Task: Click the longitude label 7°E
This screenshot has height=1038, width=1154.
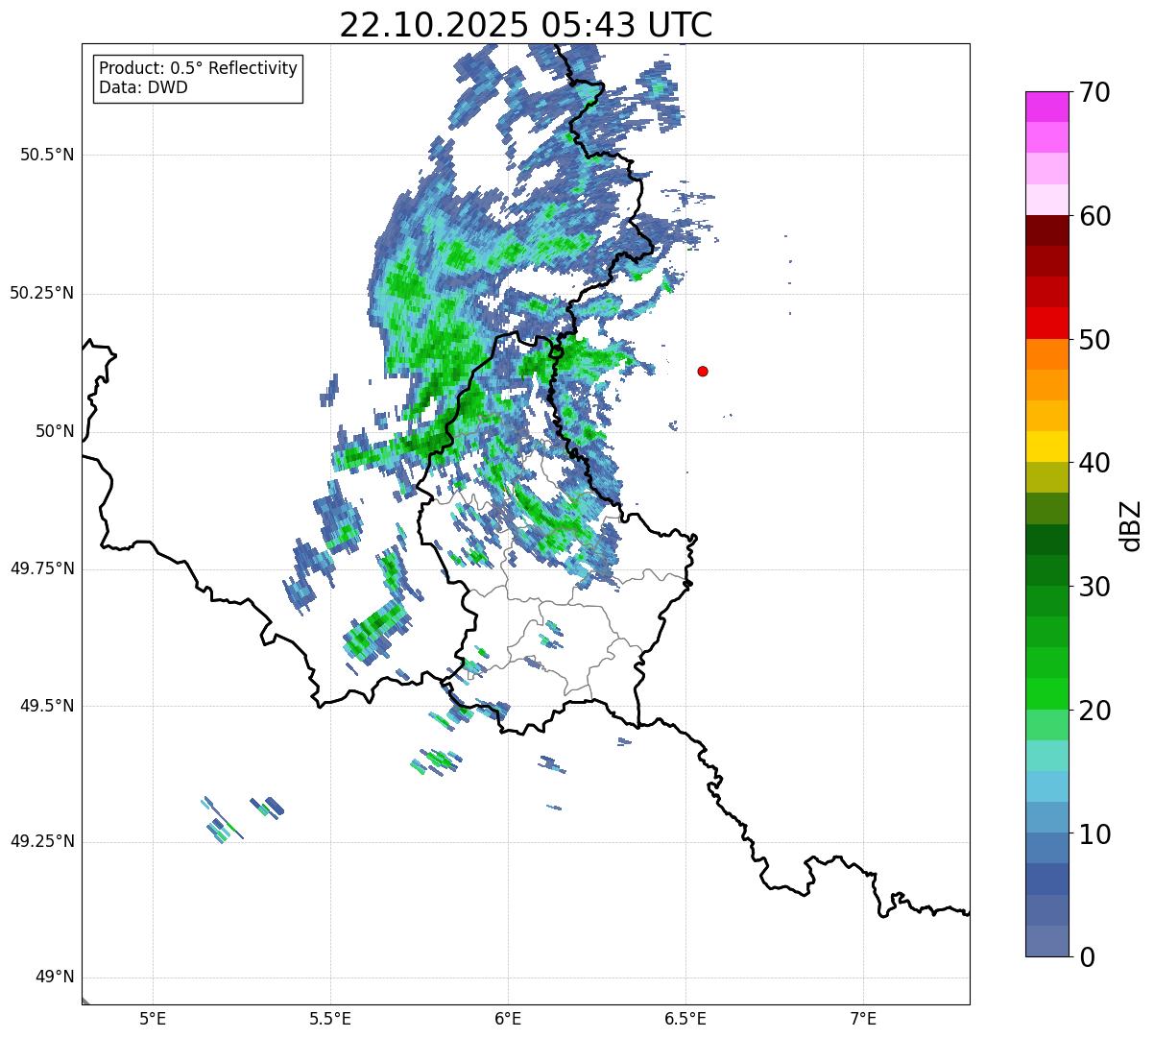Action: click(x=863, y=1019)
